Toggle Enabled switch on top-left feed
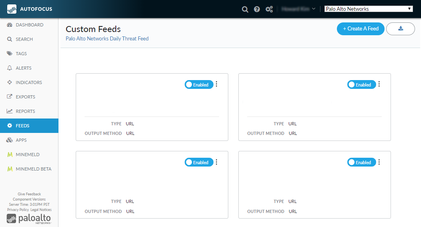 click(199, 84)
